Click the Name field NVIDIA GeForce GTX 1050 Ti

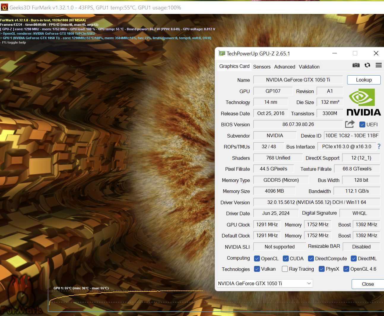coord(298,80)
